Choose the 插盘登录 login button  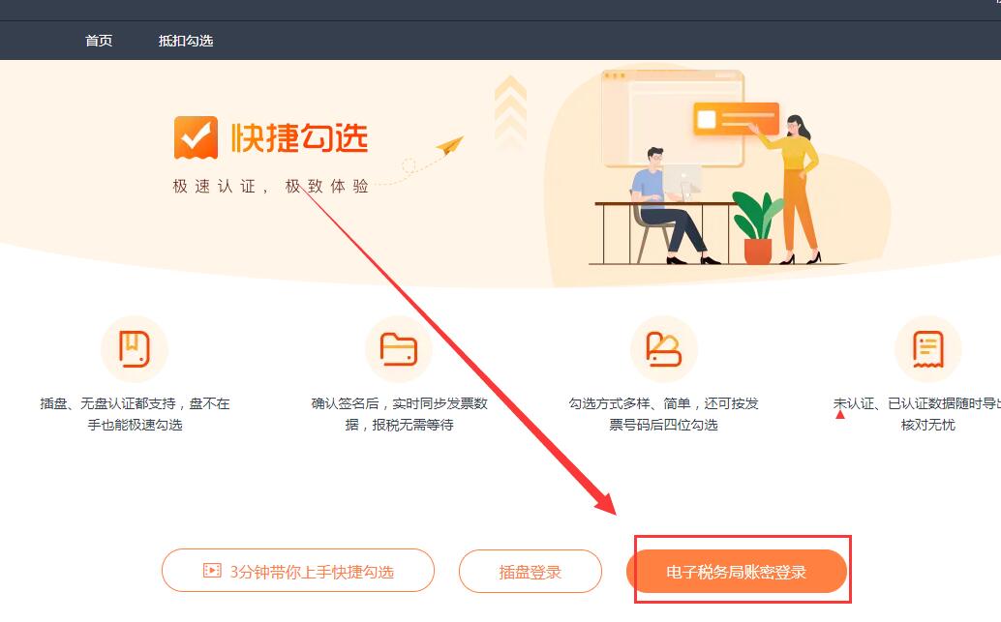[x=531, y=572]
